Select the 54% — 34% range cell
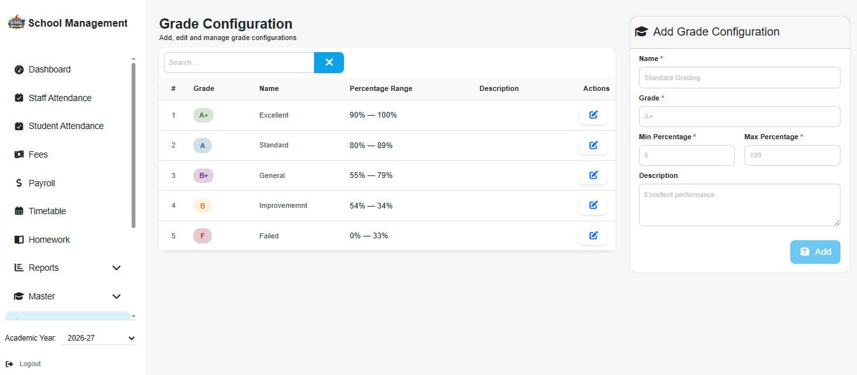Image resolution: width=857 pixels, height=375 pixels. (371, 206)
